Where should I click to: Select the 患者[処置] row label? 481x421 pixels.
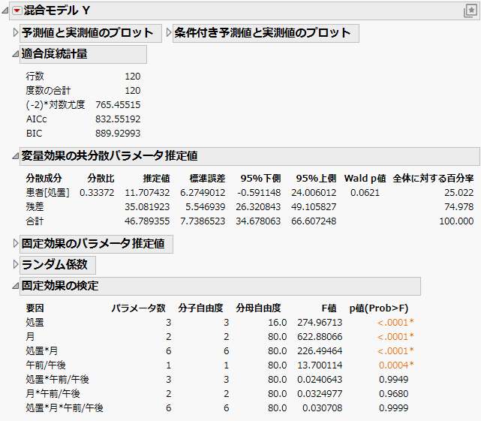click(x=47, y=193)
